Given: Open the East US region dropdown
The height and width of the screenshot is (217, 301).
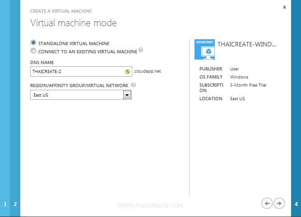Looking at the screenshot, I should click(81, 95).
